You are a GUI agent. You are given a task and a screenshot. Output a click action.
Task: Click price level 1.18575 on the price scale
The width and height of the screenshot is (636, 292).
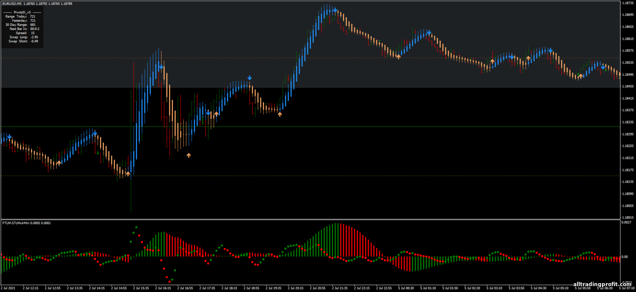pos(628,50)
